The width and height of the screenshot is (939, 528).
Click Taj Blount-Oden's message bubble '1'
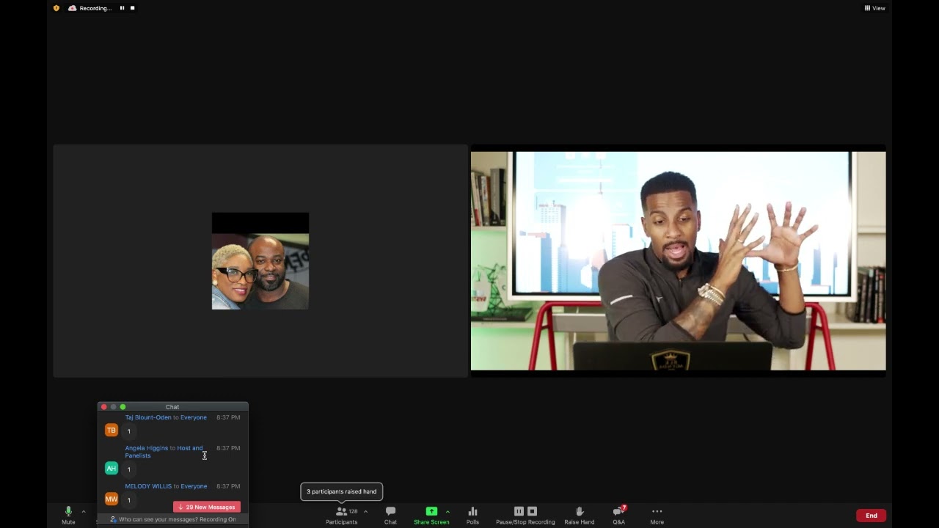(x=129, y=431)
